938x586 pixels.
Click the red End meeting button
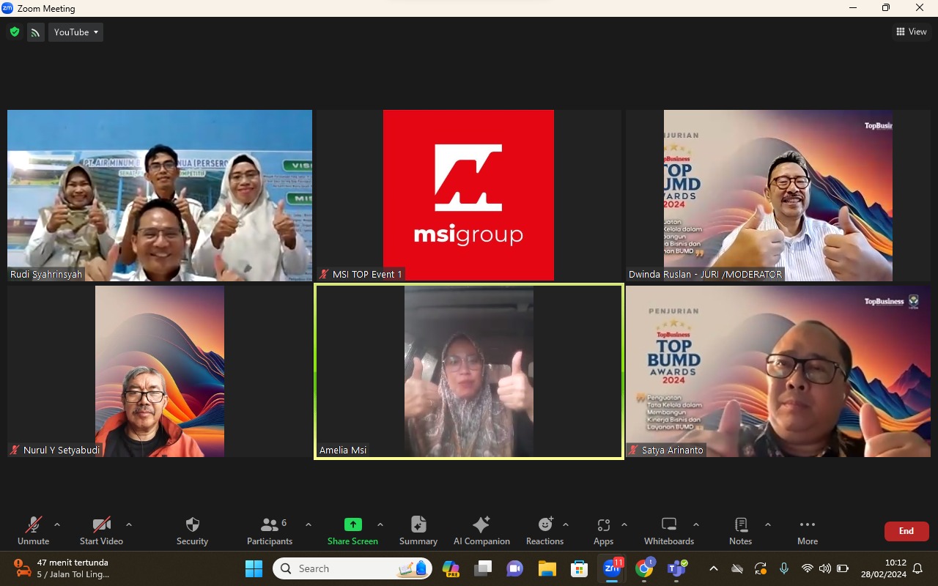[x=906, y=531]
